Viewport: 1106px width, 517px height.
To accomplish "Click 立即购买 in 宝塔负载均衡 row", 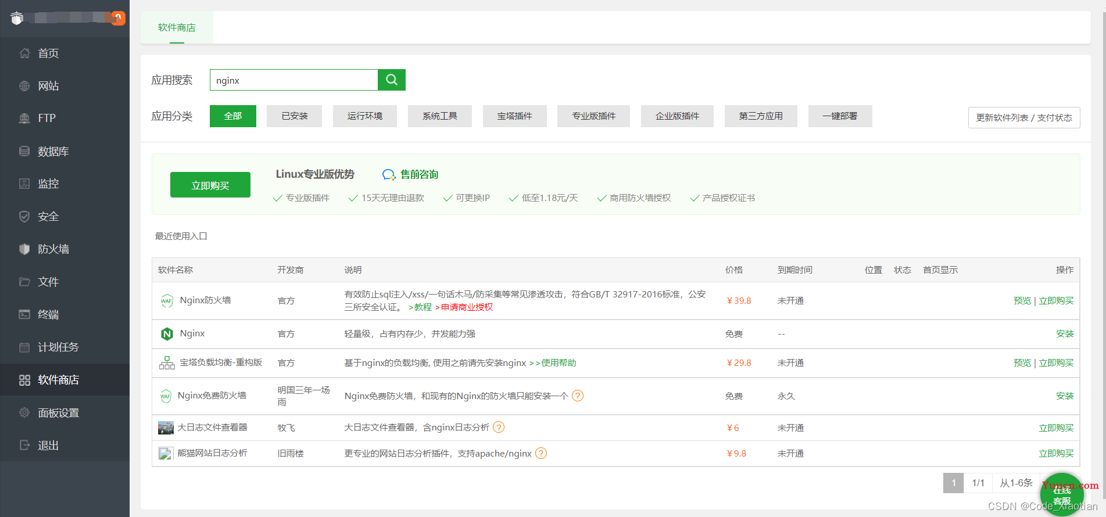I will coord(1056,363).
